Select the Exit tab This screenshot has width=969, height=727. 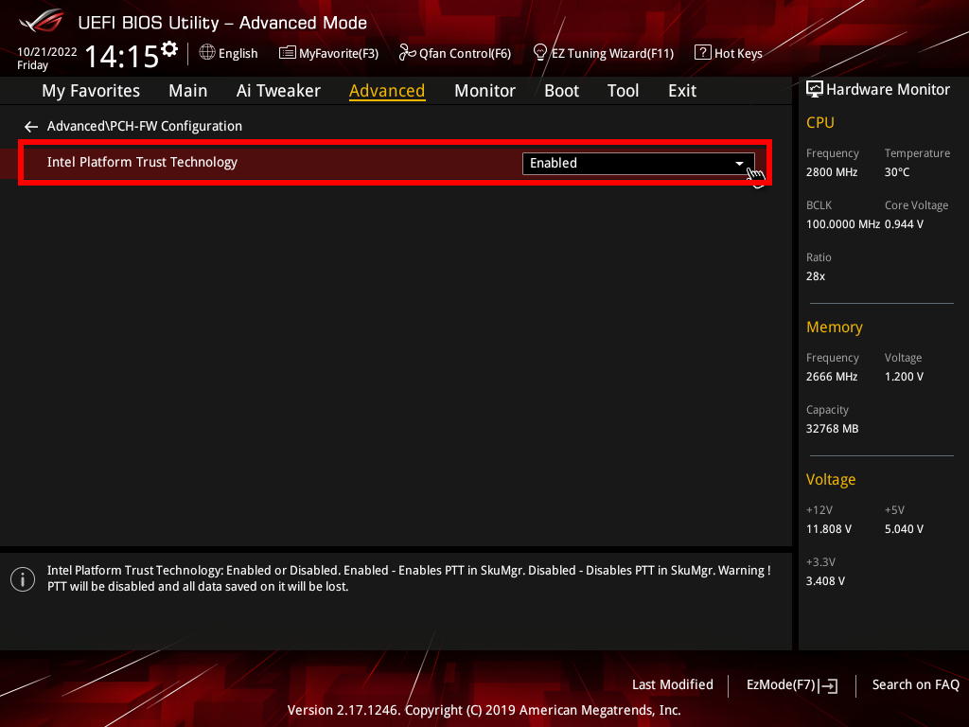click(x=682, y=91)
